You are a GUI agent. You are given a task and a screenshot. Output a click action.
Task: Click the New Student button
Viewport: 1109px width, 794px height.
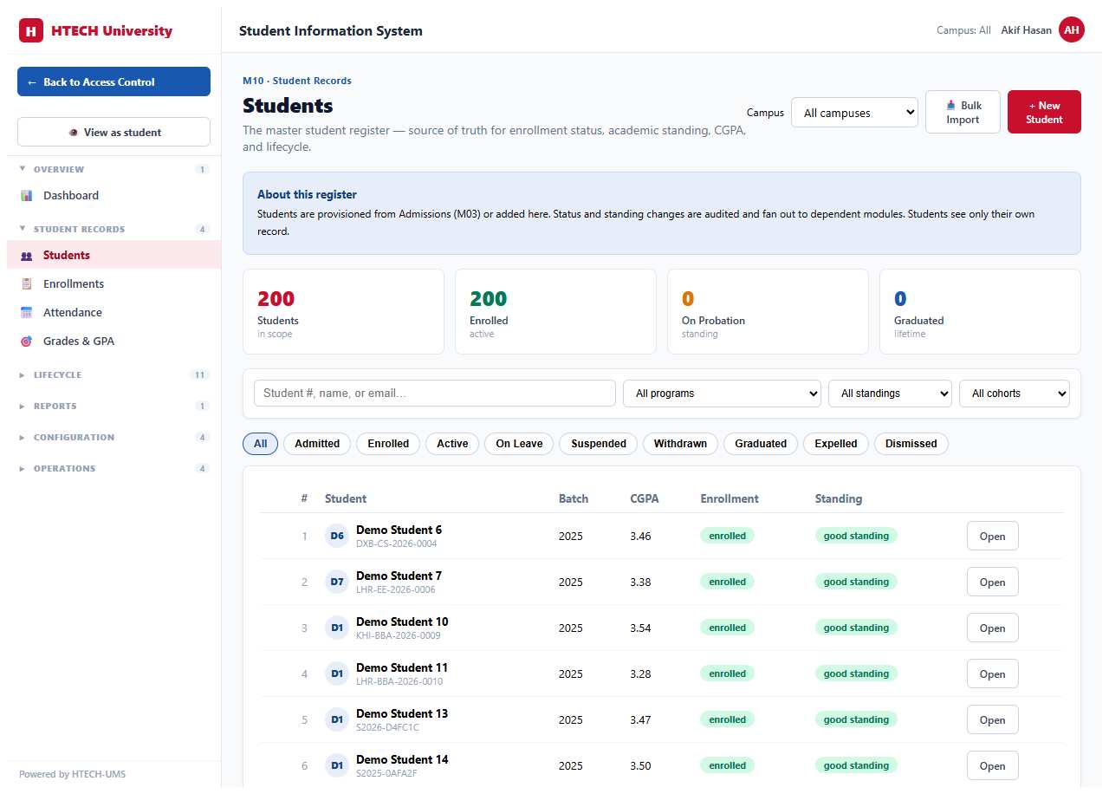tap(1044, 112)
